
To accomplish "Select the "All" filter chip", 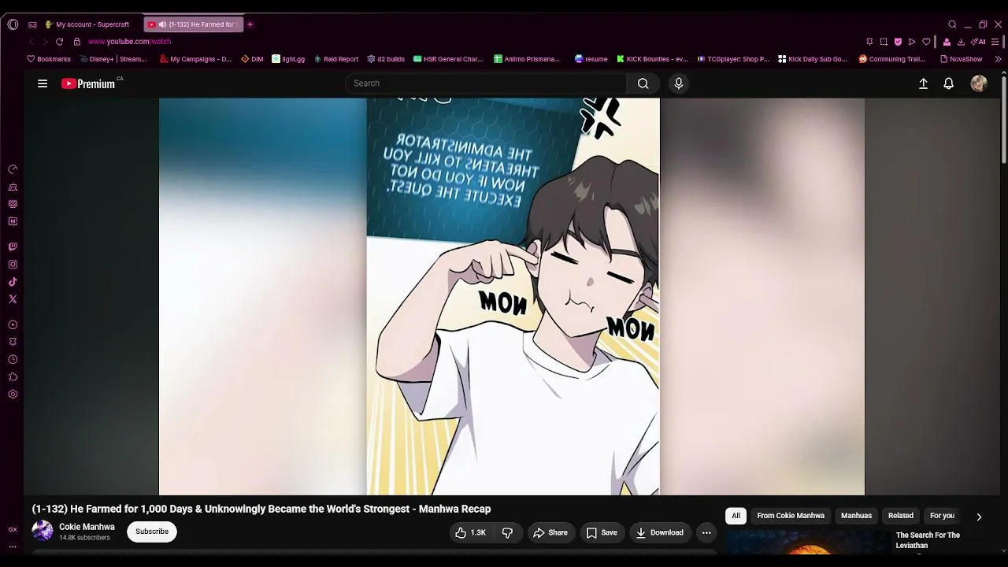I will pos(736,516).
